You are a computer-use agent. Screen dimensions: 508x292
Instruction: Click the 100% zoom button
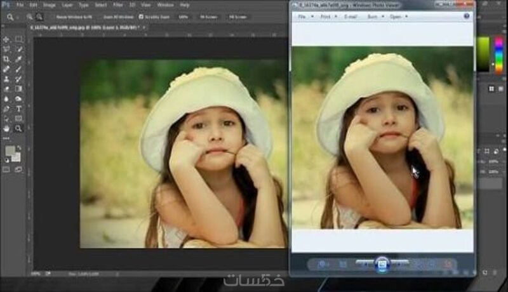184,17
